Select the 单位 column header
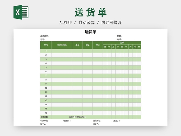Screen dimensions: 181x136 pos(77,45)
